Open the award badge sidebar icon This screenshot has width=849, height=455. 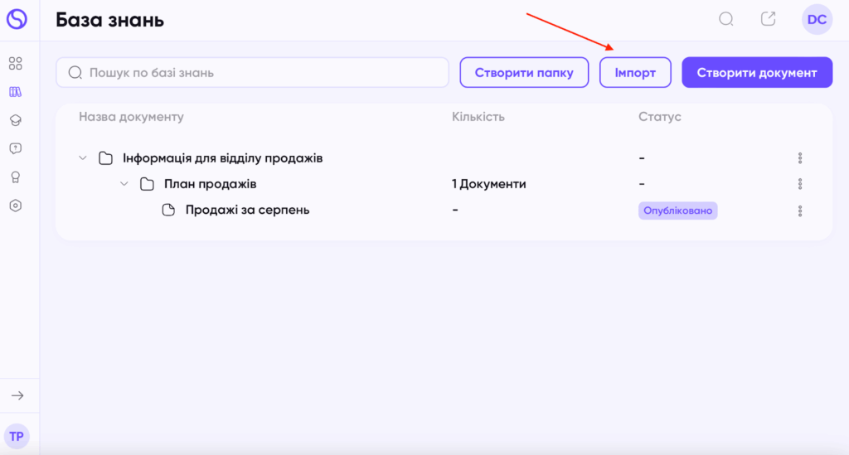coord(16,177)
